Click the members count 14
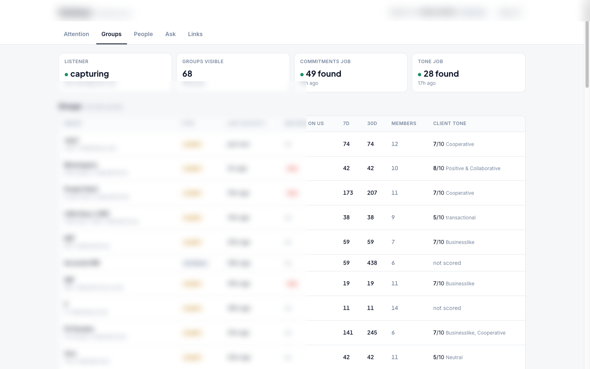Viewport: 590px width, 369px height. [x=395, y=308]
